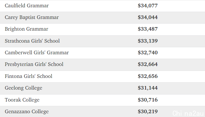This screenshot has width=205, height=117.
Task: Click the $31,144 fee amount
Action: (x=148, y=88)
